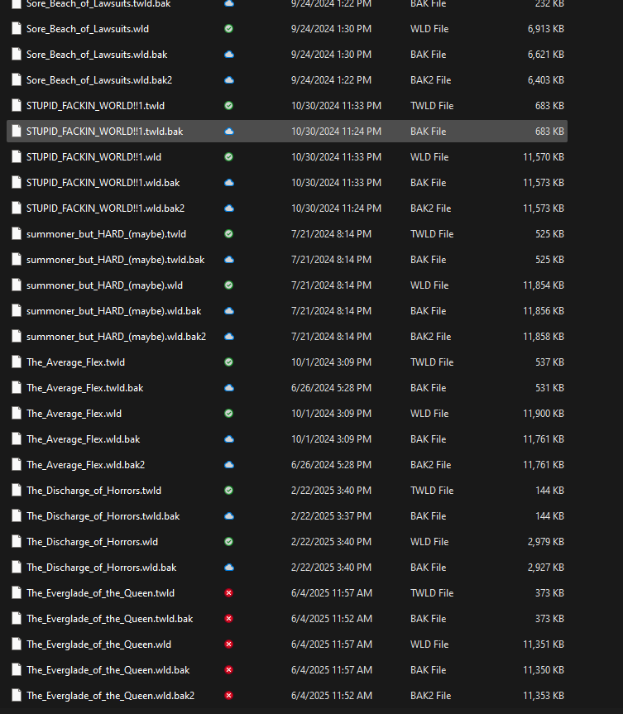Viewport: 623px width, 714px height.
Task: Click red sync error icon for The_Everglade_of_the_Queen.twld
Action: [x=228, y=593]
